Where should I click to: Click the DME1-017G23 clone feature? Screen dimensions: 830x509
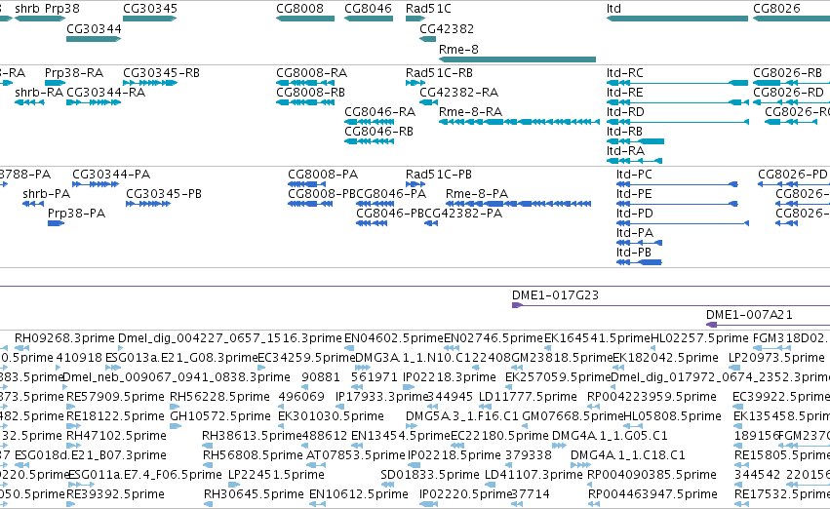pos(671,305)
